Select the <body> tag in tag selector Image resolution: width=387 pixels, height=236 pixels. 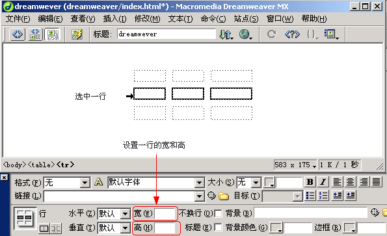point(14,165)
